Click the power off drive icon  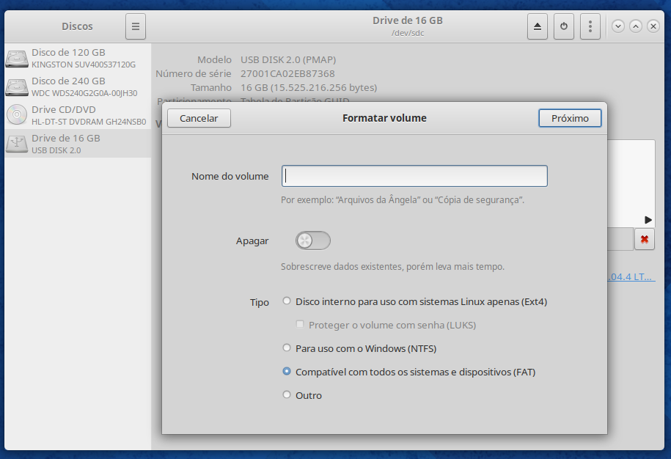point(564,26)
